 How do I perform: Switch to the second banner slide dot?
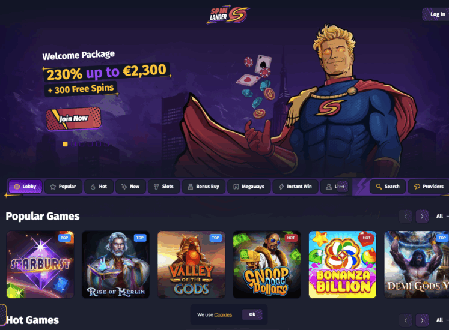(73, 144)
